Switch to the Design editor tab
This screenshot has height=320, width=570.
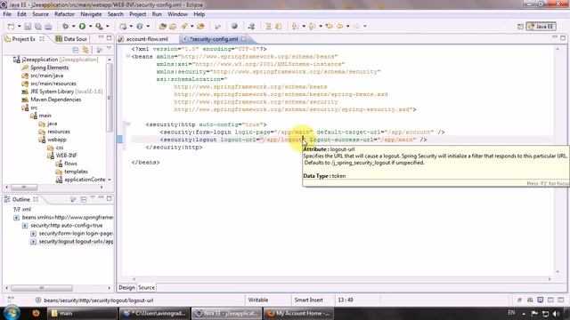click(x=126, y=287)
